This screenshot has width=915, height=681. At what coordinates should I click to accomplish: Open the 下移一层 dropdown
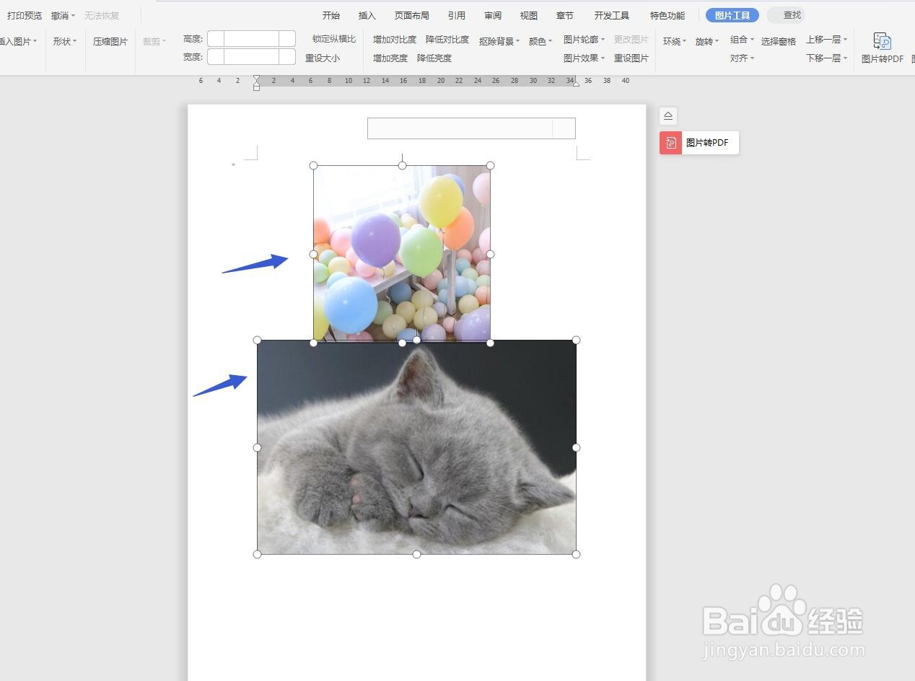[827, 58]
